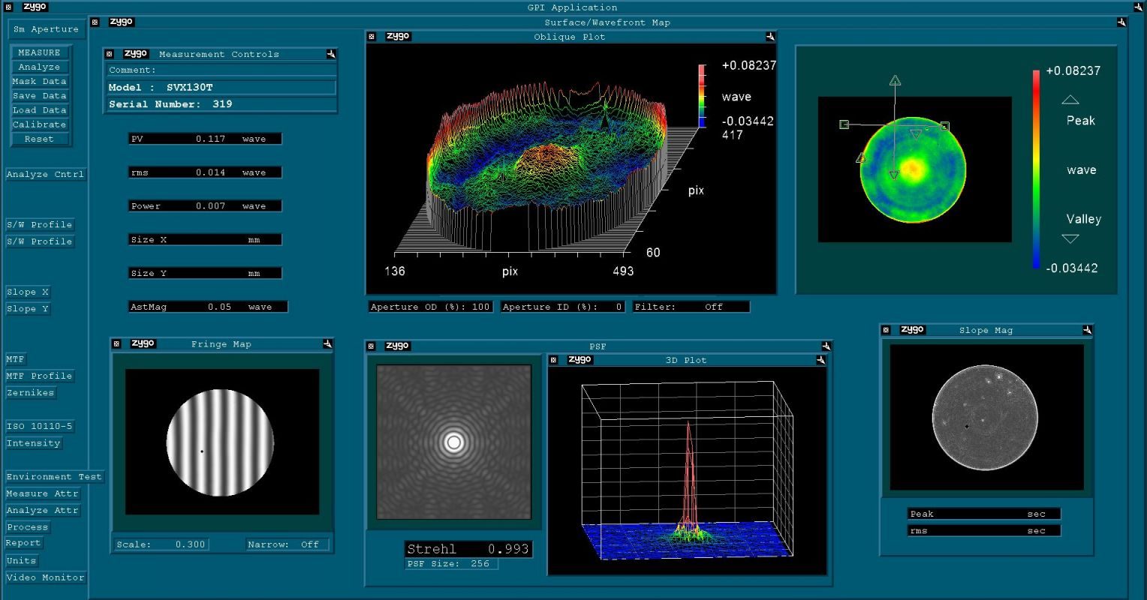Screen dimensions: 1147x600
Task: Open the Zernikes view
Action: [30, 393]
